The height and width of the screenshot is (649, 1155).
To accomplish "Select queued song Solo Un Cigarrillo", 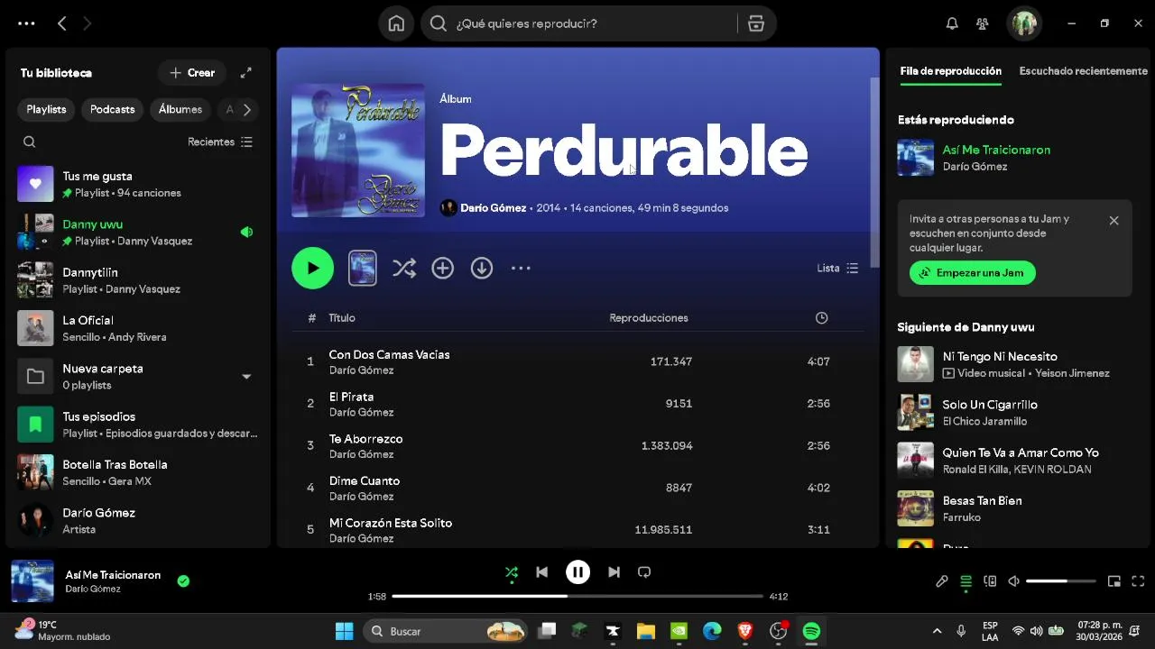I will [1014, 412].
